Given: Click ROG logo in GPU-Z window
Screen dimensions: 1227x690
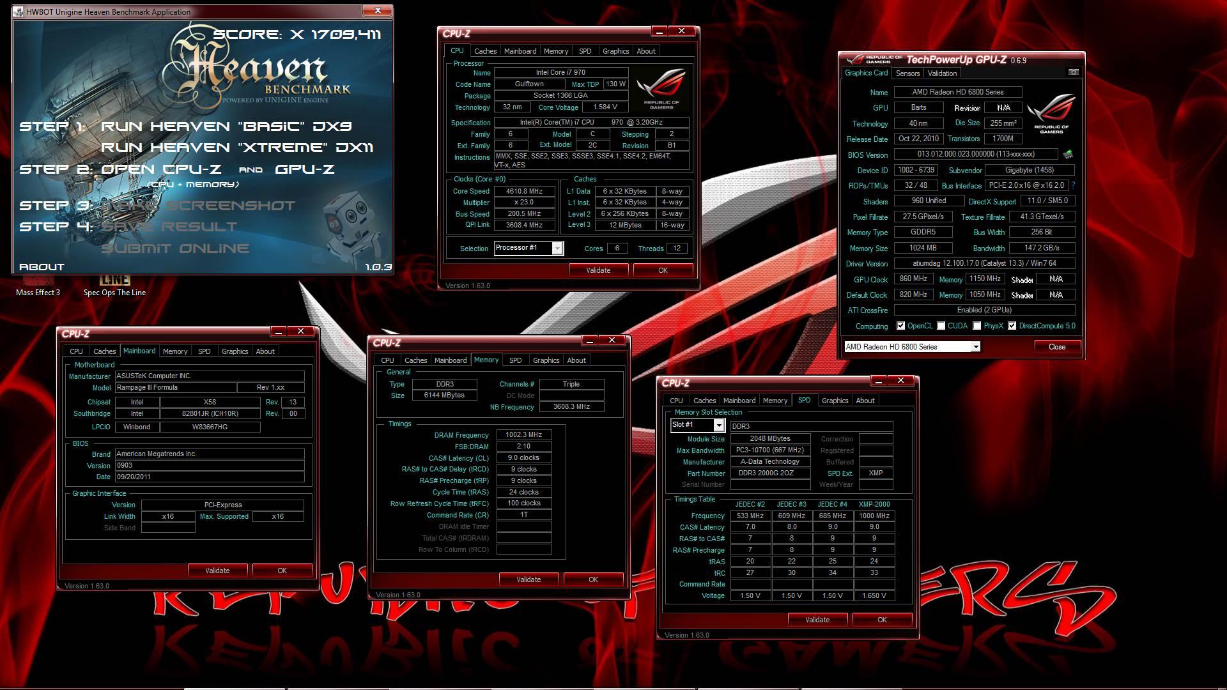Looking at the screenshot, I should click(1051, 113).
